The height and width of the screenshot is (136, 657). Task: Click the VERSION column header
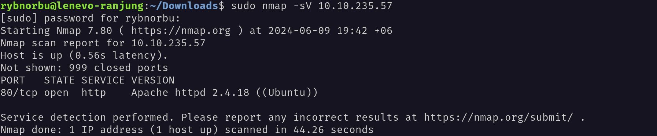153,80
